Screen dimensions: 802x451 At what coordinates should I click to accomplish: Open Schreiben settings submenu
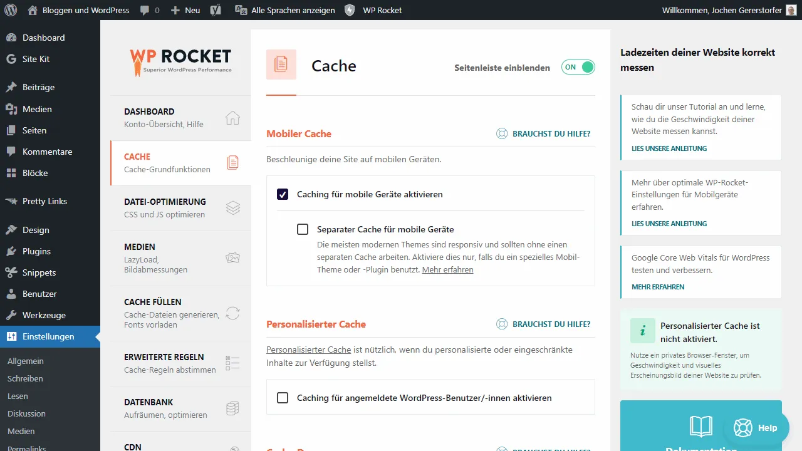25,378
